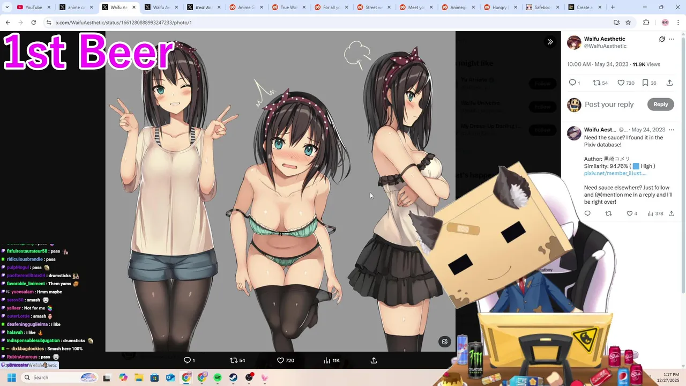Open OBS Studio from the taskbar

click(x=249, y=377)
